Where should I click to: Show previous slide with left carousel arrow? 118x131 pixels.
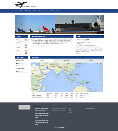click(x=21, y=24)
